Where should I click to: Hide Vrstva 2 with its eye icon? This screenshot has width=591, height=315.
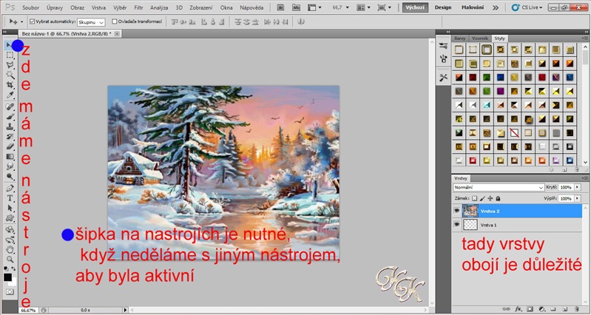click(x=457, y=211)
